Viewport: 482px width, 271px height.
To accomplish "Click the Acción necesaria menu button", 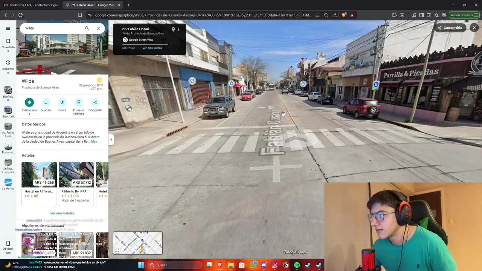I will (x=465, y=15).
